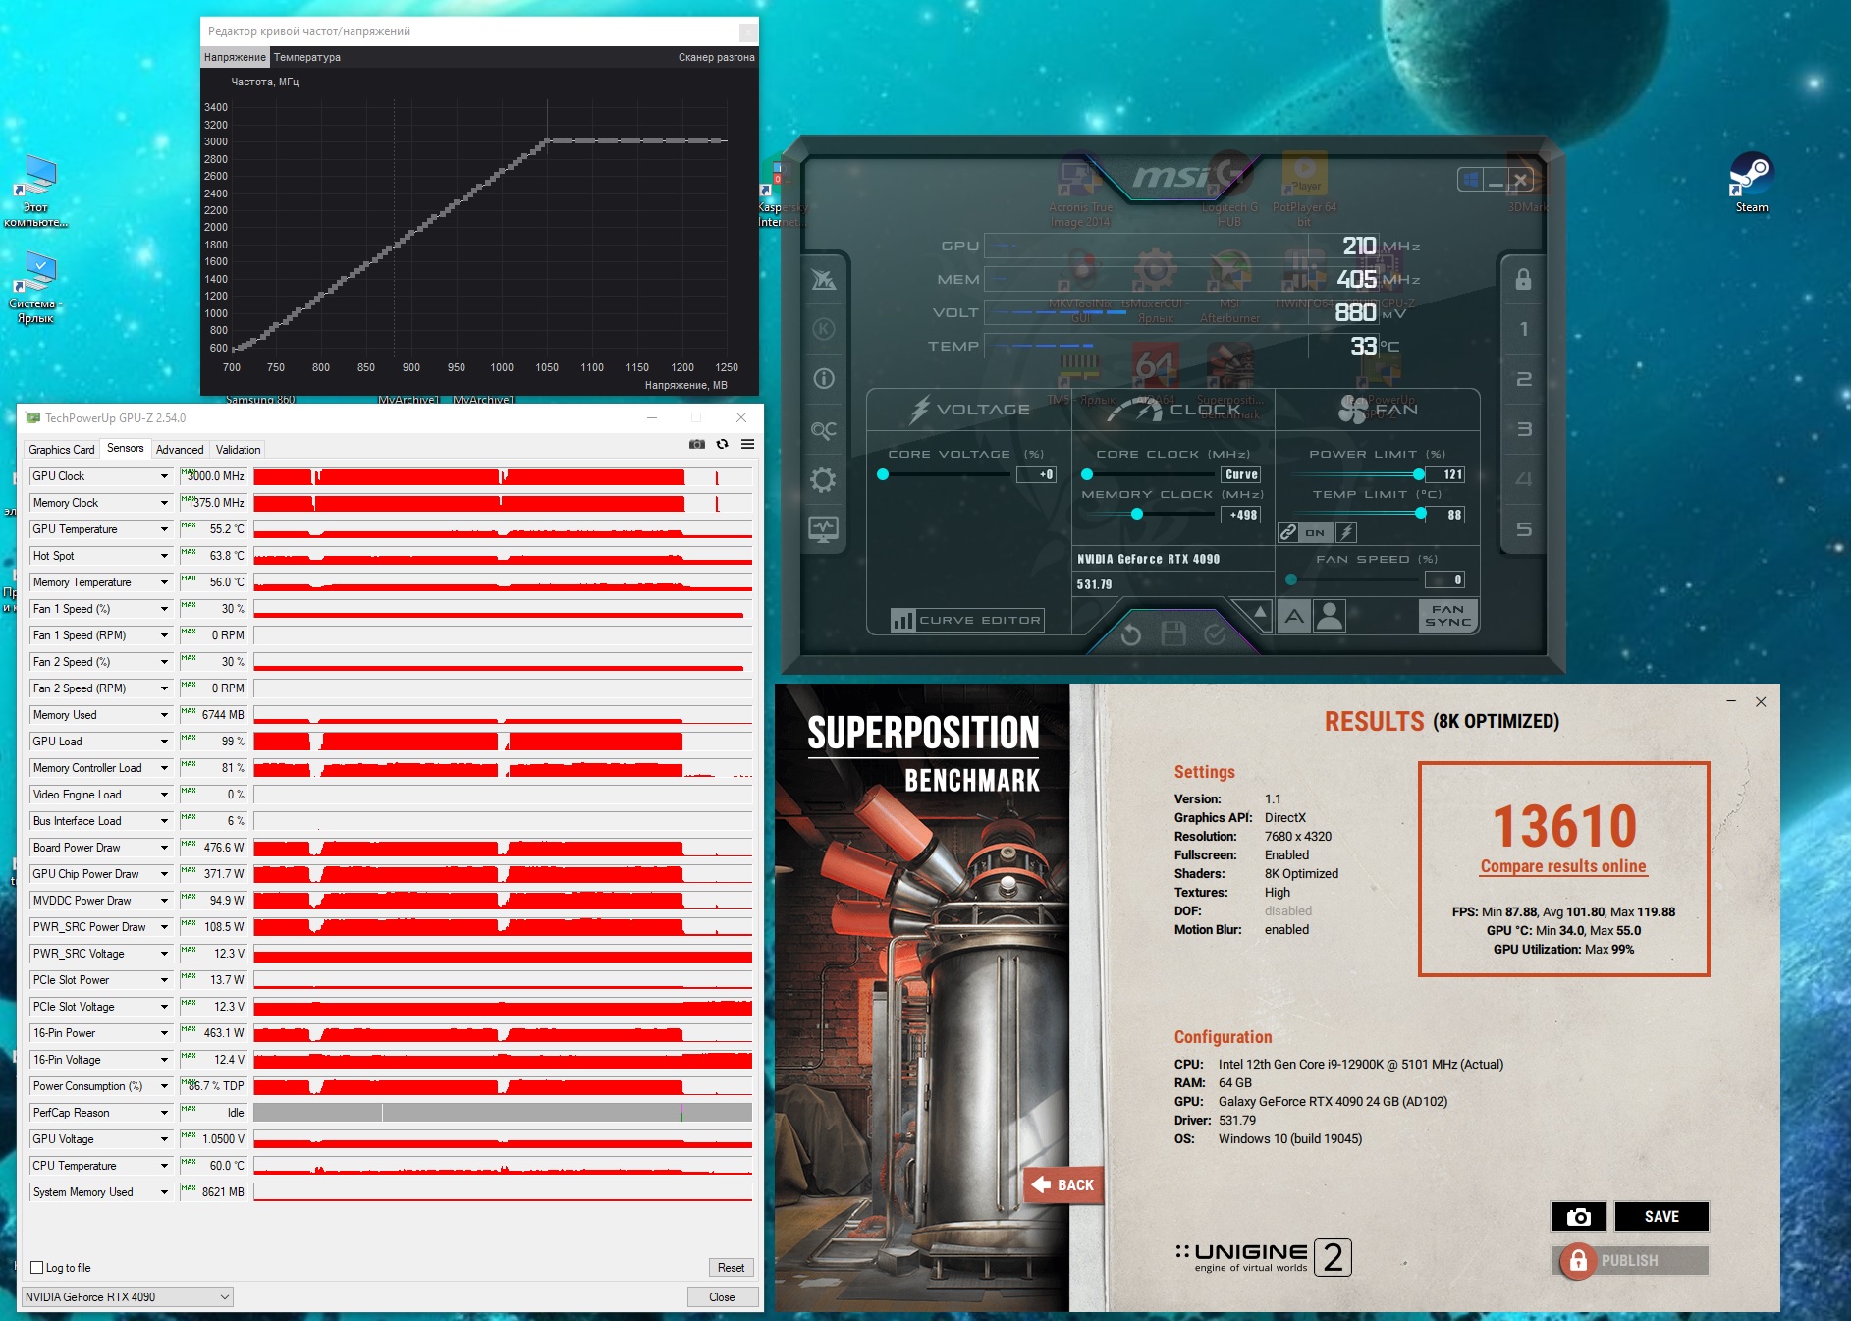This screenshot has width=1851, height=1321.
Task: Click the Core Voltage slider handle
Action: click(x=883, y=474)
